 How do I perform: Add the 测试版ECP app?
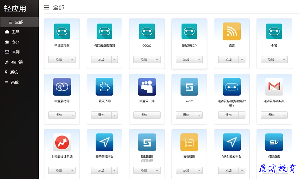coord(186,60)
